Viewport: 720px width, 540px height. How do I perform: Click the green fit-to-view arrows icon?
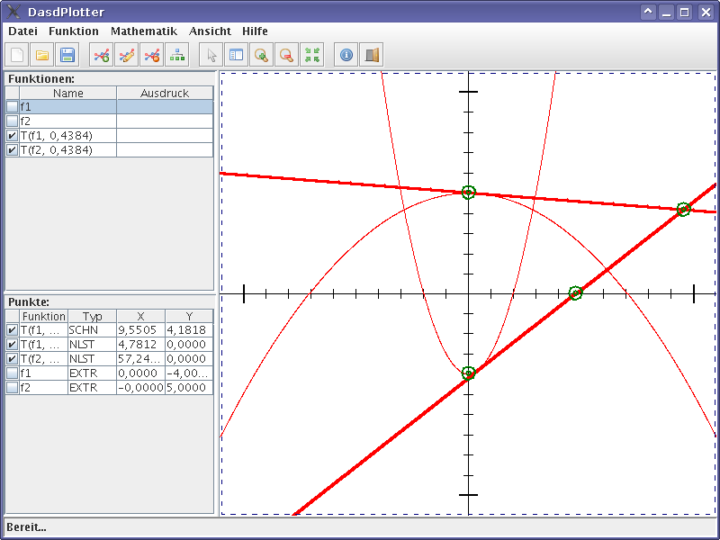(312, 56)
